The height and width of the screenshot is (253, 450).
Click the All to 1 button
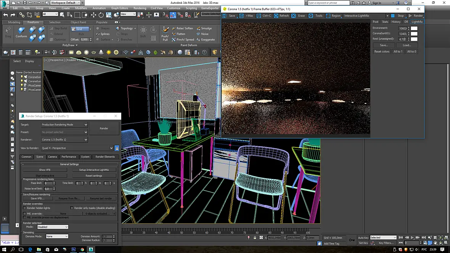pyautogui.click(x=398, y=52)
